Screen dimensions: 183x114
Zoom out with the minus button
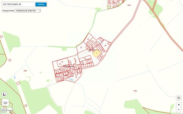coord(179,109)
